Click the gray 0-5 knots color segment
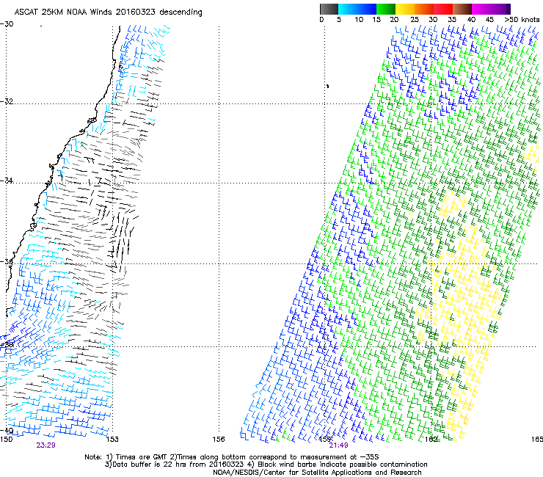This screenshot has width=543, height=477. click(x=329, y=9)
